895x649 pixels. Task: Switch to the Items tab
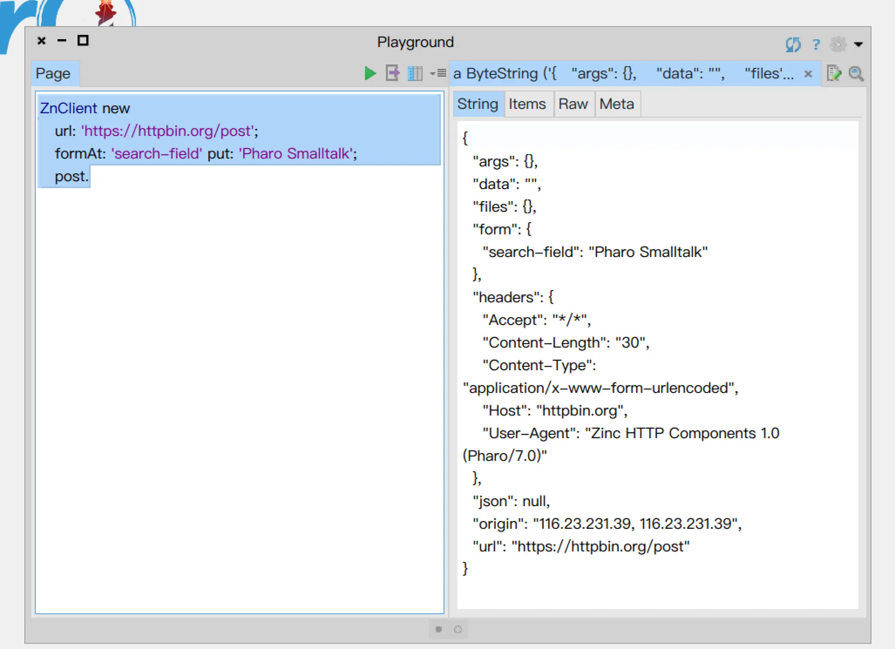coord(527,104)
